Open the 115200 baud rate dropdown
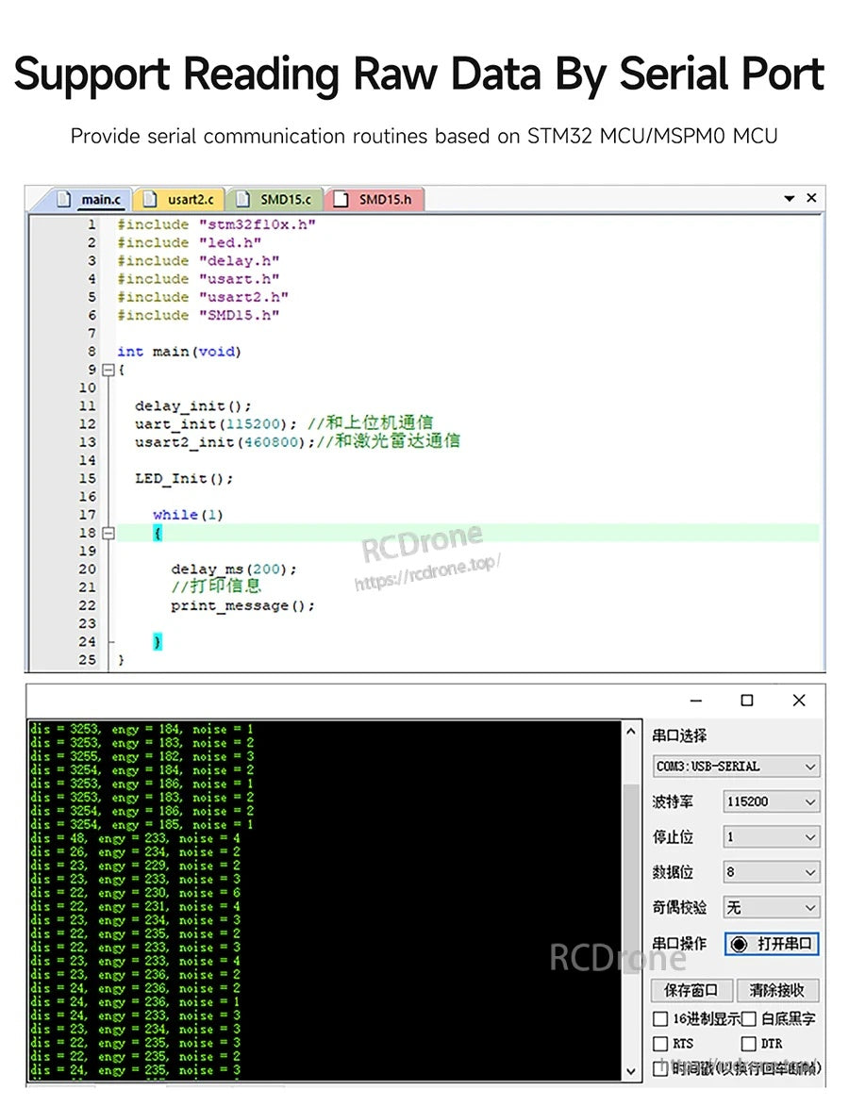This screenshot has height=1106, width=849. 772,801
